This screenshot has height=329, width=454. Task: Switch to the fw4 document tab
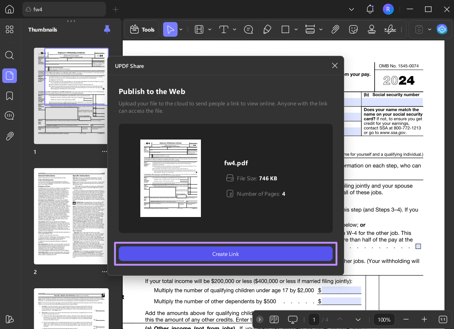pos(64,9)
